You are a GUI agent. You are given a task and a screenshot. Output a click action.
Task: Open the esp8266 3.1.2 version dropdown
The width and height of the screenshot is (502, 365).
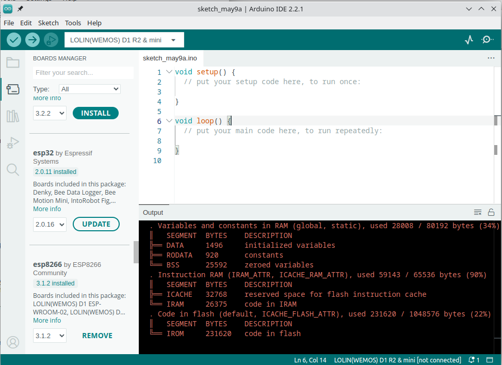pyautogui.click(x=50, y=336)
